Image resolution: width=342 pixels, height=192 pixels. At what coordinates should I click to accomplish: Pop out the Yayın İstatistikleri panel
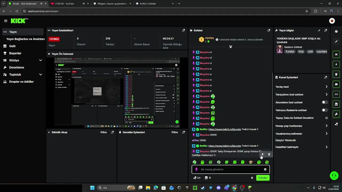[184, 30]
